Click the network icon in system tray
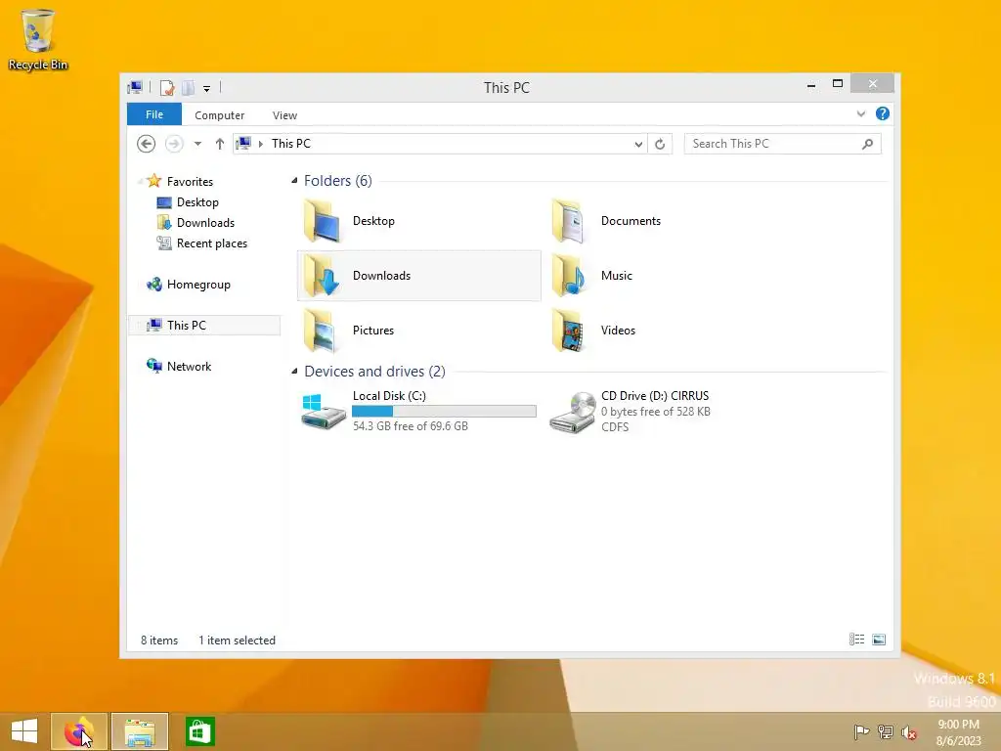The height and width of the screenshot is (751, 1001). coord(886,732)
